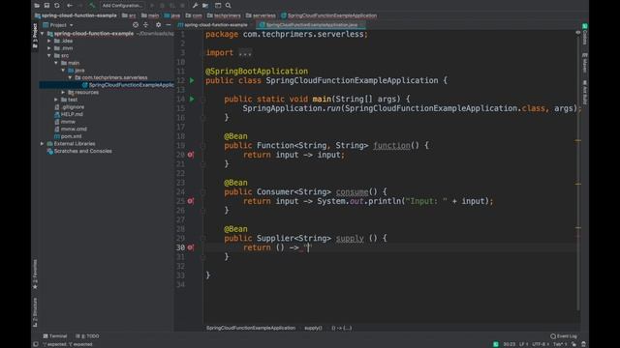The width and height of the screenshot is (620, 348).
Task: Run class from line 12 gutter arrow
Action: point(192,80)
